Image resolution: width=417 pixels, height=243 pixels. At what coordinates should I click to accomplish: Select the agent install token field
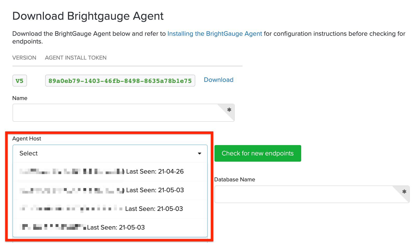tap(120, 81)
